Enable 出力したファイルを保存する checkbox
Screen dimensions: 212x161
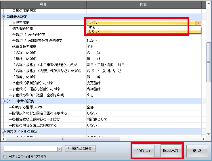(6, 157)
